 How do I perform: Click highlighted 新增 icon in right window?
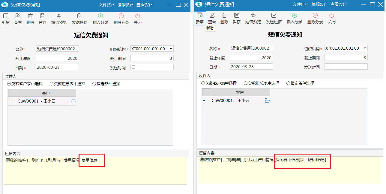pos(199,15)
